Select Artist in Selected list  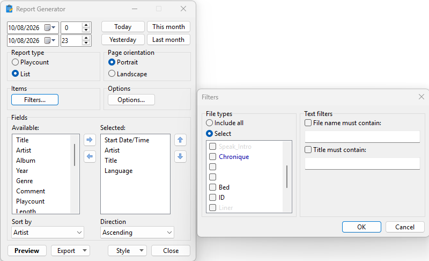coord(112,150)
